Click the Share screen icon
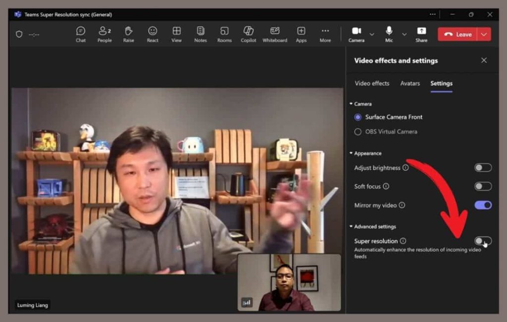 (421, 34)
